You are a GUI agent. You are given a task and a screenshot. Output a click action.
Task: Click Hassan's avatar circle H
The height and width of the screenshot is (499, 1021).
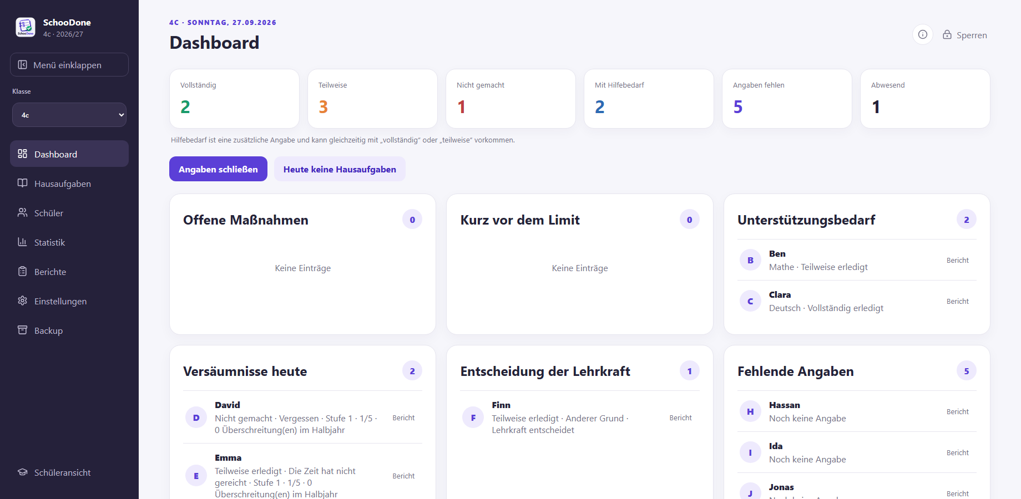click(x=750, y=411)
